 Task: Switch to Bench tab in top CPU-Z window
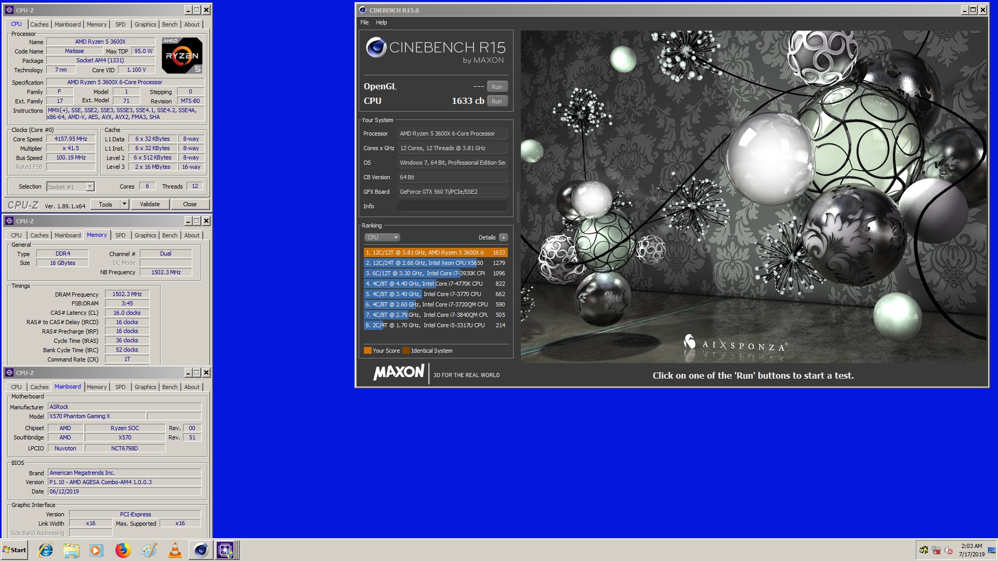[x=169, y=24]
